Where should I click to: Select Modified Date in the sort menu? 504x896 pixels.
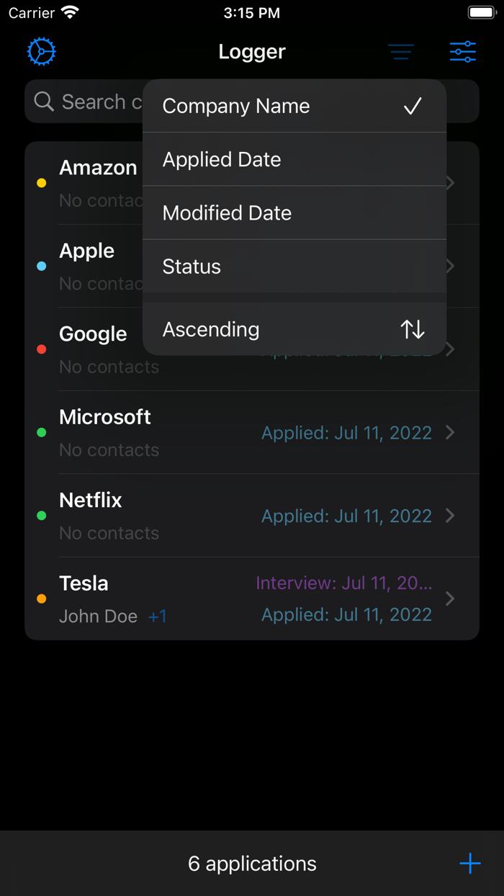pos(227,213)
